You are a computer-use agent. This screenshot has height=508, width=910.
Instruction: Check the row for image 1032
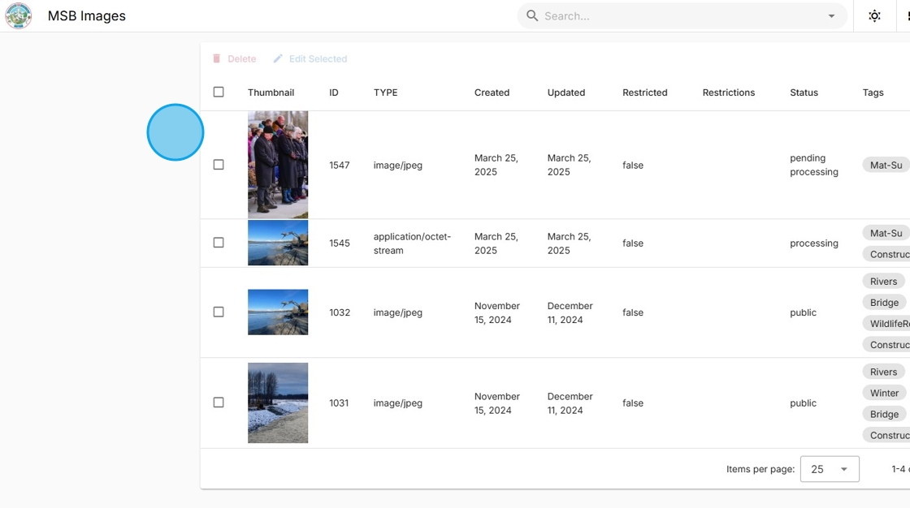pyautogui.click(x=219, y=312)
